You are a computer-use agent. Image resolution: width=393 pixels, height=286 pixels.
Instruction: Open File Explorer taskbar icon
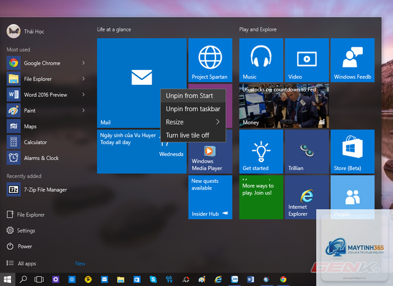click(120, 279)
